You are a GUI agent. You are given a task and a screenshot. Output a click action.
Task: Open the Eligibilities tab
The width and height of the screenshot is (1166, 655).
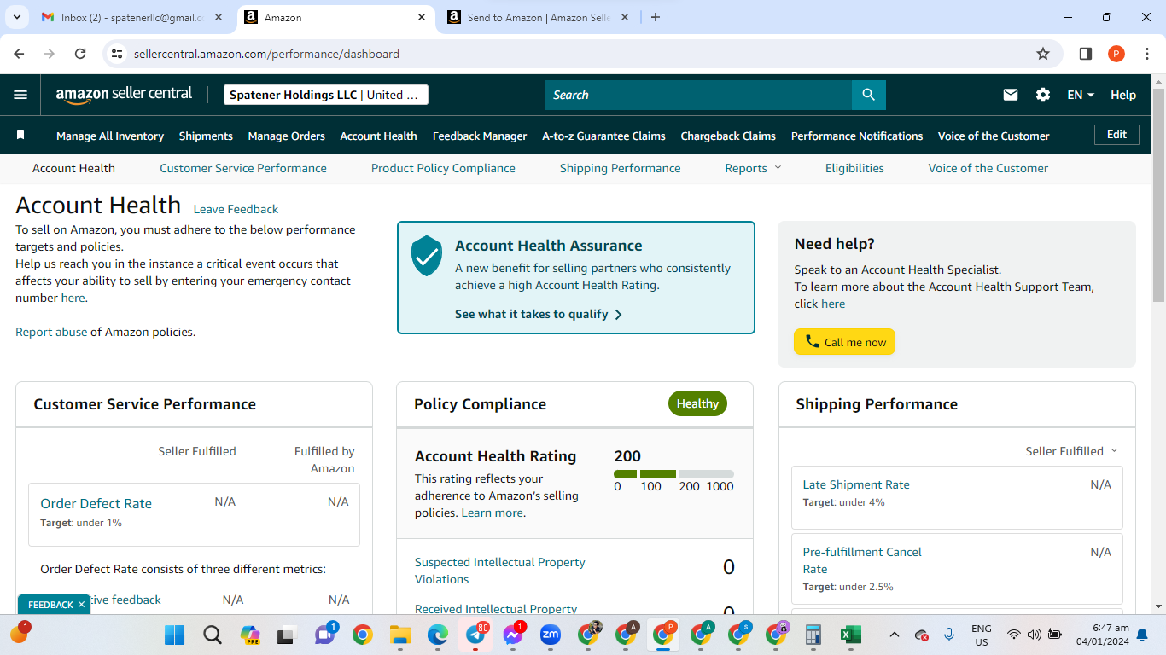point(854,168)
